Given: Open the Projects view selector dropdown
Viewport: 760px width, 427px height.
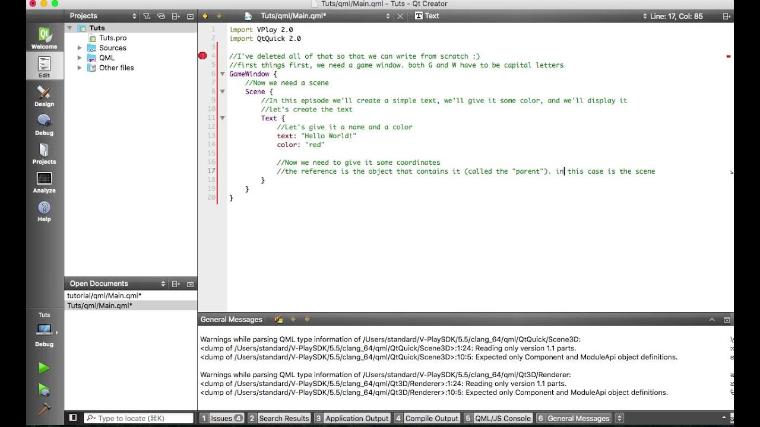Looking at the screenshot, I should click(x=134, y=16).
